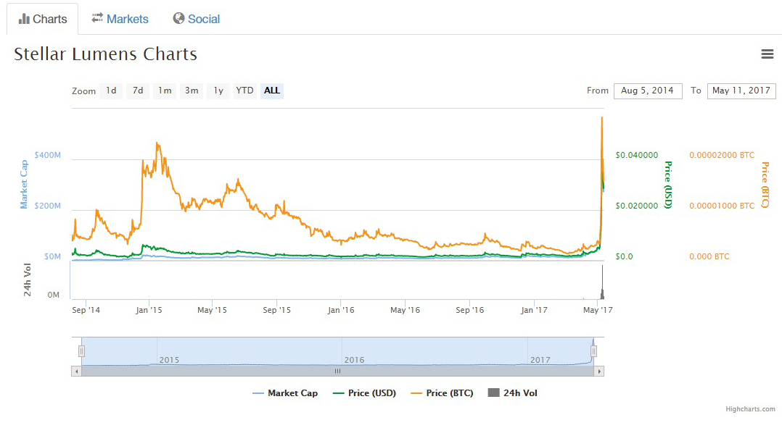The width and height of the screenshot is (782, 428).
Task: Click the To date field
Action: pos(741,91)
